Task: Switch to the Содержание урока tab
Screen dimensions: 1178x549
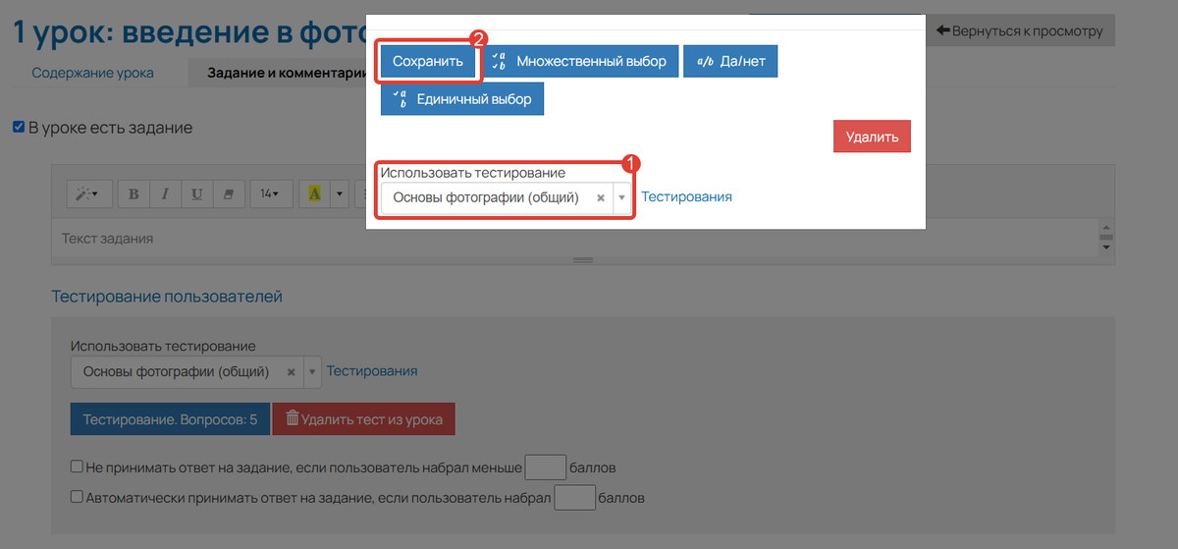Action: coord(92,73)
